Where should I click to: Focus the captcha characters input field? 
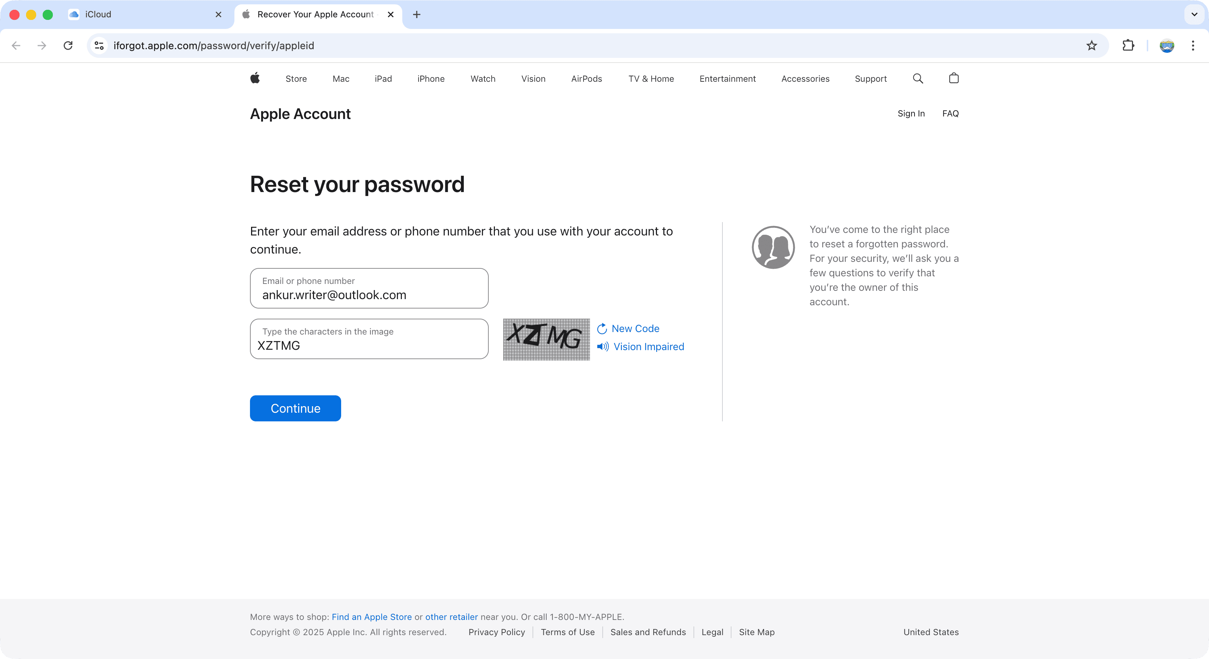click(369, 339)
